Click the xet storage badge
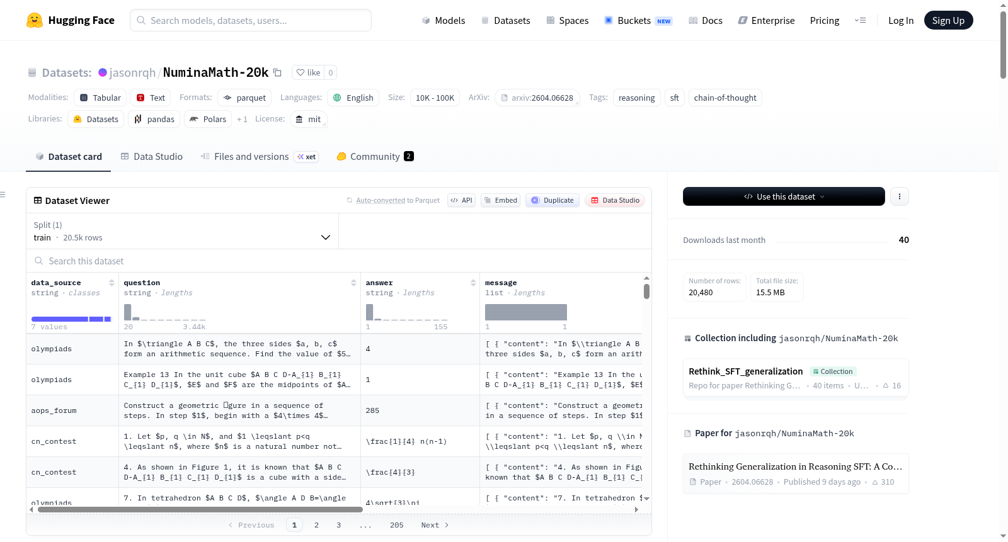 [307, 157]
